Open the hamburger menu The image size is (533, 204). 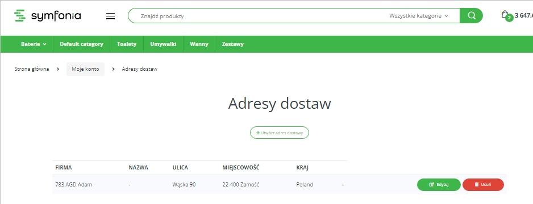pos(110,16)
